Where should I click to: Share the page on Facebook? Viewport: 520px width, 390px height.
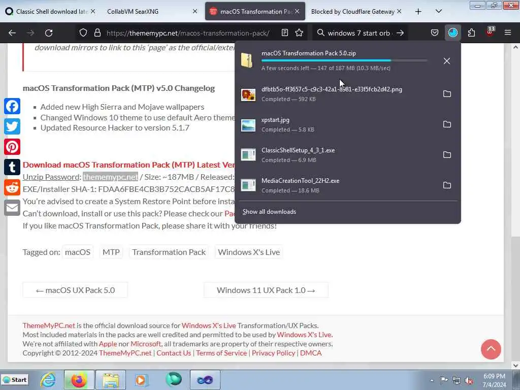(x=12, y=107)
